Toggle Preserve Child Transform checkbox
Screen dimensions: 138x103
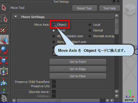click(x=54, y=82)
